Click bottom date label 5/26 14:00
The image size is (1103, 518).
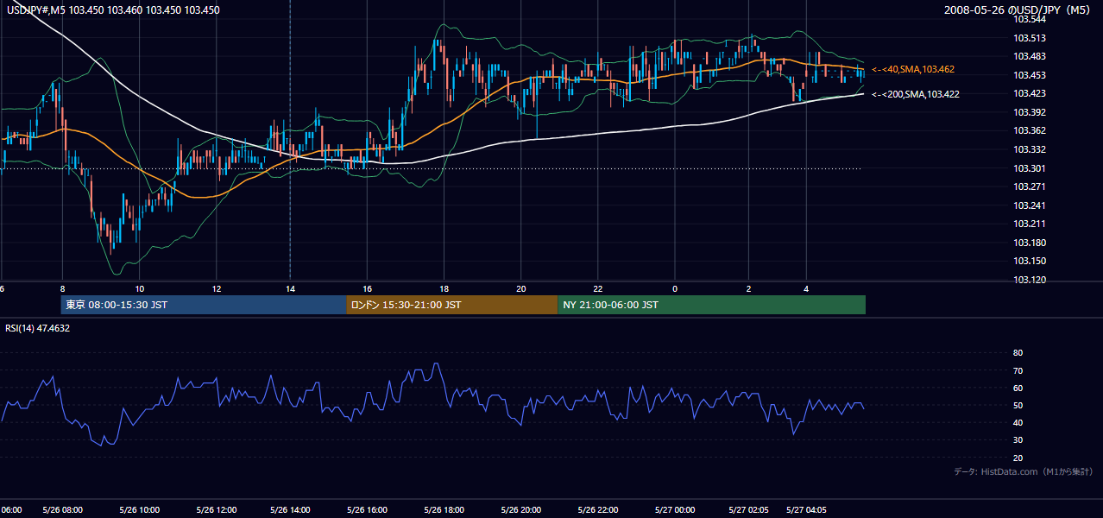click(x=291, y=509)
